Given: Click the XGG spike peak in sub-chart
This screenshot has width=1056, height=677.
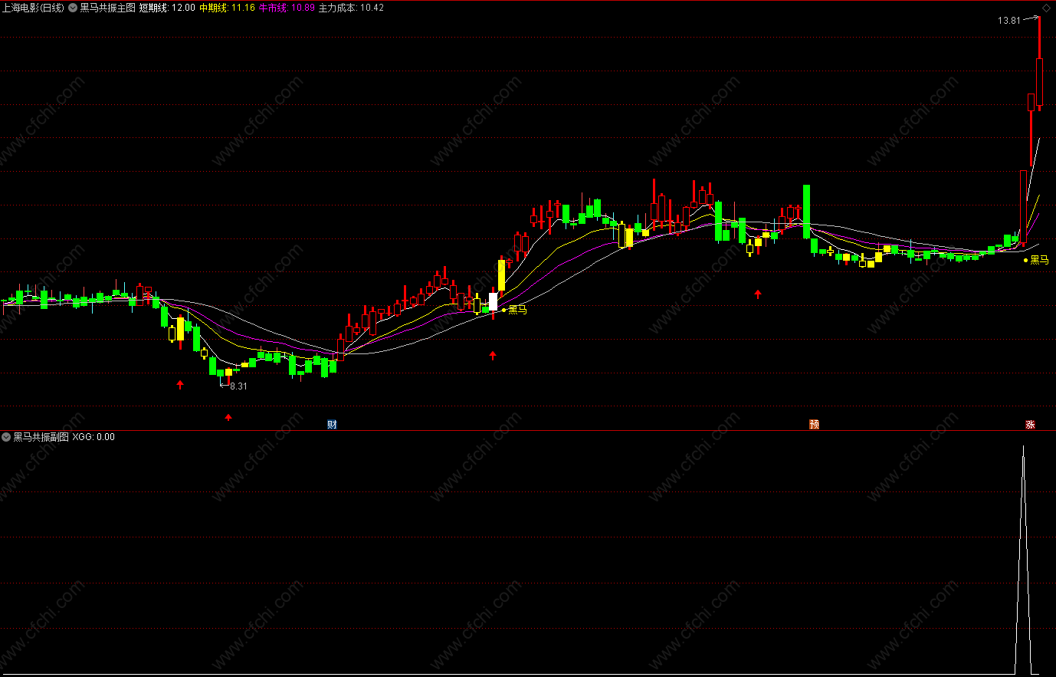Looking at the screenshot, I should pos(1023,448).
